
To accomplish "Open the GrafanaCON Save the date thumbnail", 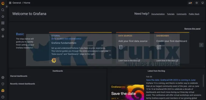I will pyautogui.click(x=127, y=92).
